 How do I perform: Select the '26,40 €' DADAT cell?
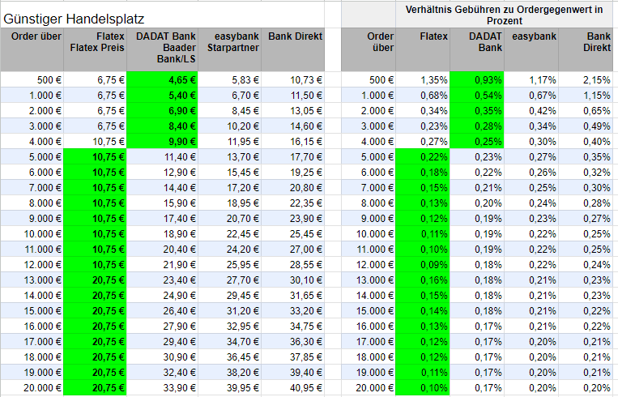click(x=162, y=310)
